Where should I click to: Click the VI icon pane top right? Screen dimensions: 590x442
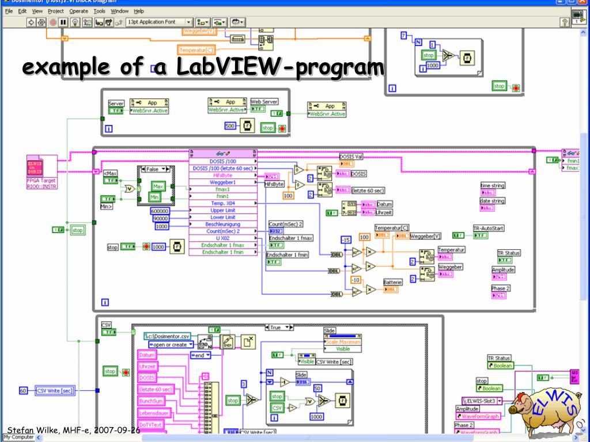pos(578,17)
